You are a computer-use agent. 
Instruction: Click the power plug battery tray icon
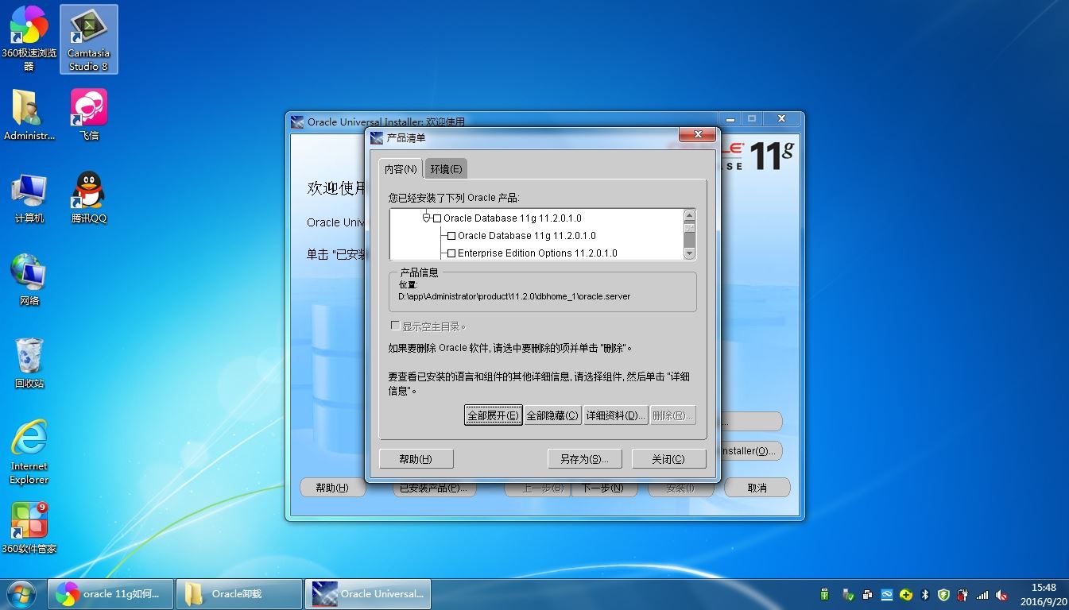[963, 594]
